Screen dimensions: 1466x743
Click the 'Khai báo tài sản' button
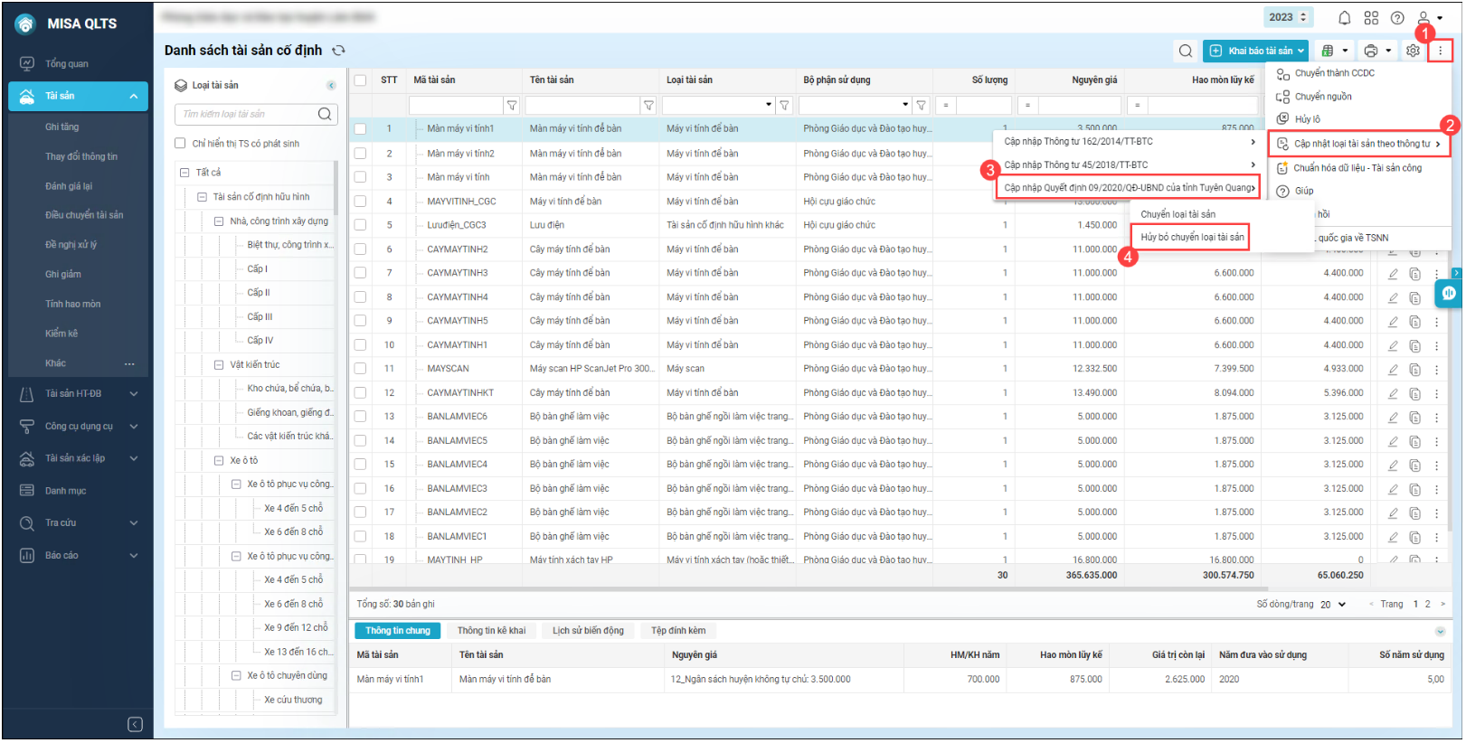click(1254, 51)
